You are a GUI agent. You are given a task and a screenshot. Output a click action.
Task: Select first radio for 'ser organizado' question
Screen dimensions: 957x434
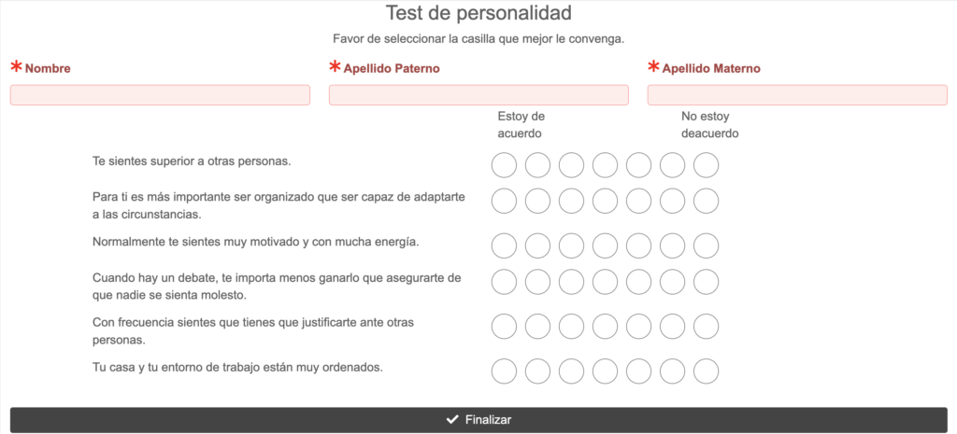point(504,201)
